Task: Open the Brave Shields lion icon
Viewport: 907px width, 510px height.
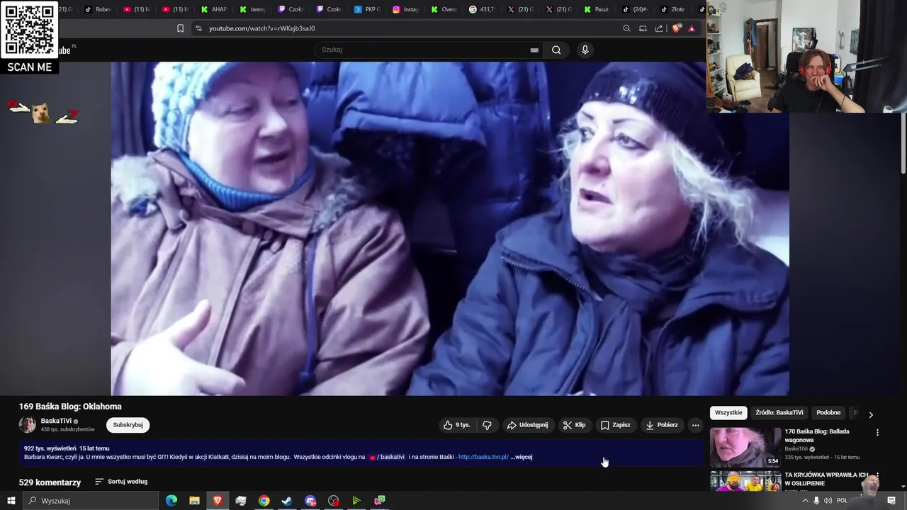Action: [676, 28]
